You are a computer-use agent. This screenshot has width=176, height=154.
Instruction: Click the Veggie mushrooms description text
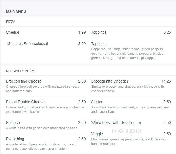tap(130, 142)
